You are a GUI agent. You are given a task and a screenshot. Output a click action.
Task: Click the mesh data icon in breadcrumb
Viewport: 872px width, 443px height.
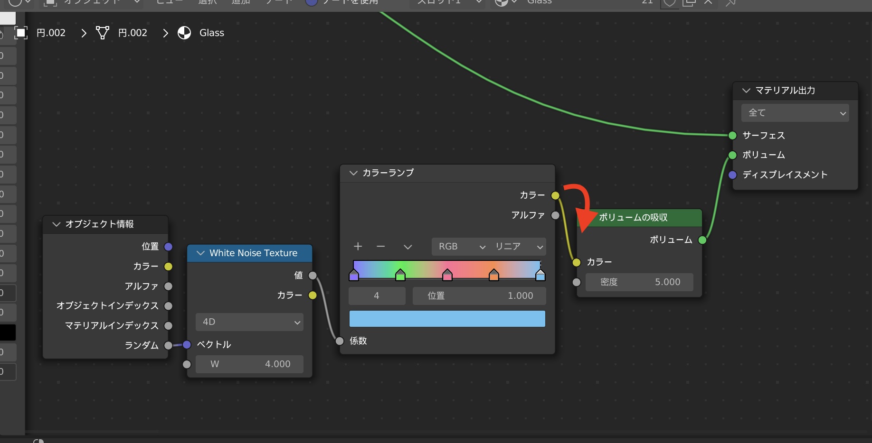coord(102,33)
